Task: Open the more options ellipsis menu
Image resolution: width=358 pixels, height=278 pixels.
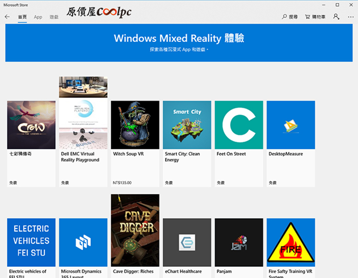Action: [351, 17]
